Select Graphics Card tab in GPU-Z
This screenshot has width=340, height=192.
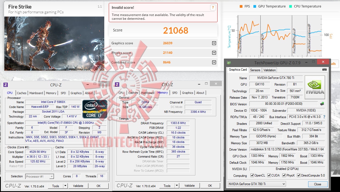pos(238,70)
